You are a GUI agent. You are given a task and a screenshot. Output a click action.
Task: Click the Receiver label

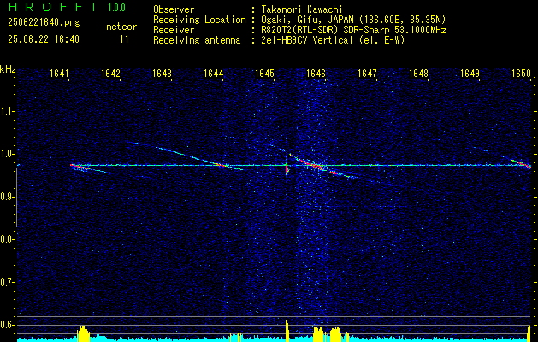[x=174, y=30]
